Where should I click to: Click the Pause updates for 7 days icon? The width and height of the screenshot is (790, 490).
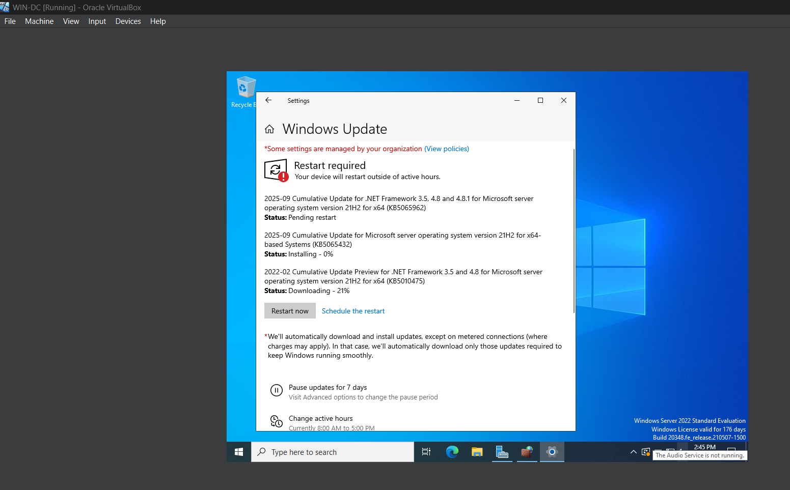click(276, 390)
